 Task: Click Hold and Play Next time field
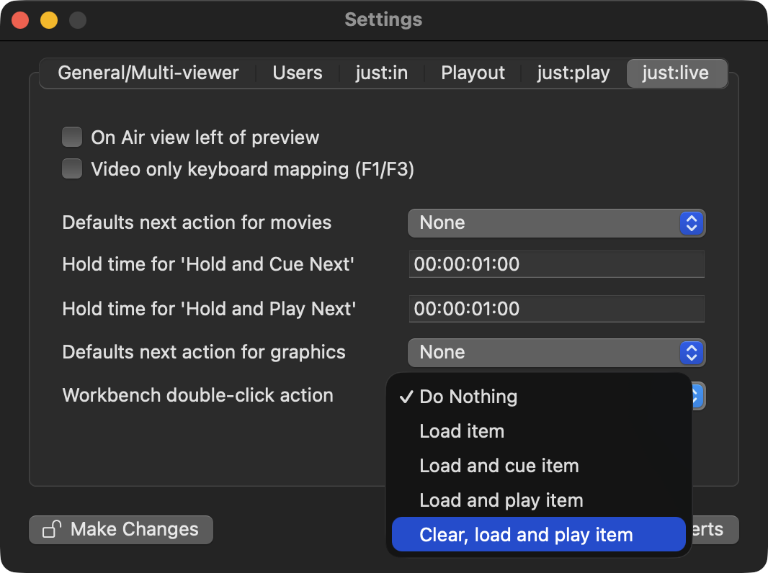pyautogui.click(x=555, y=309)
